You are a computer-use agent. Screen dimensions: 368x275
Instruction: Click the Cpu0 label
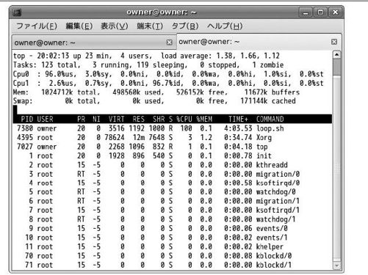tap(21, 74)
